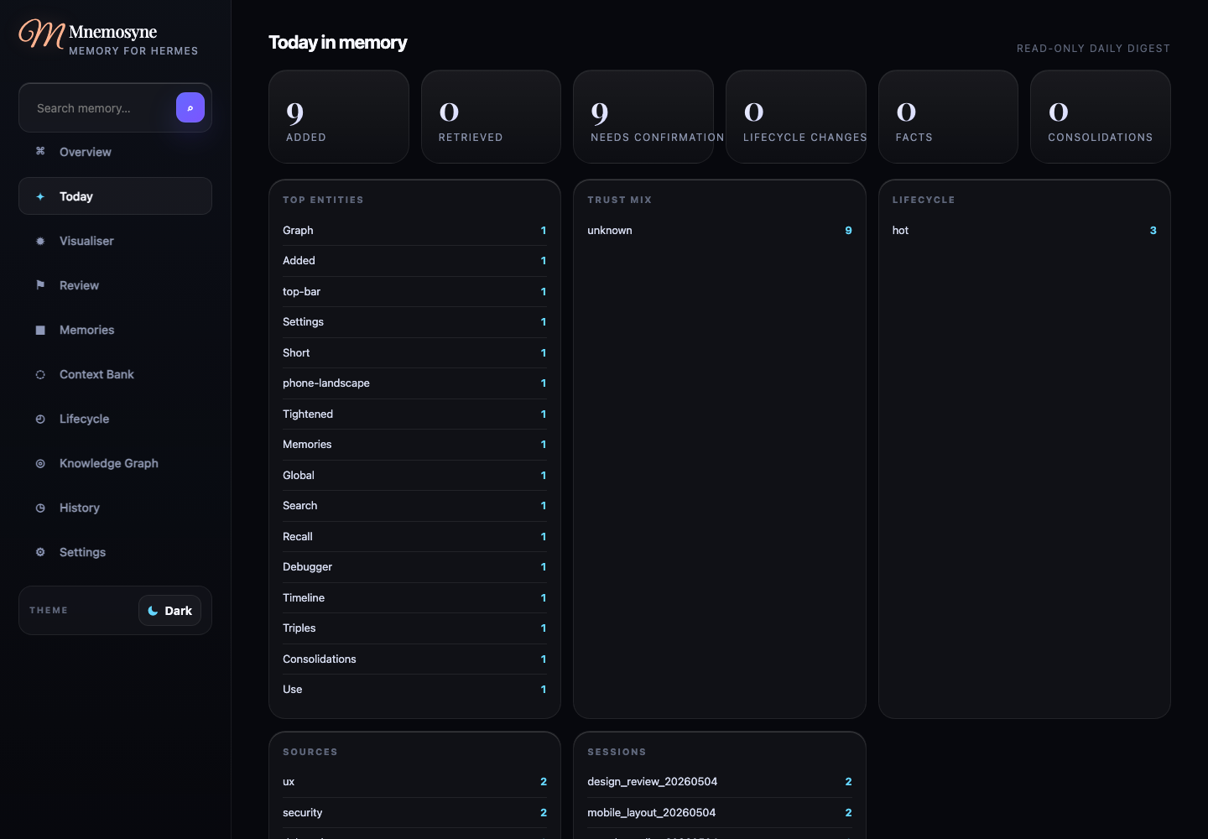Open the History page

pos(115,508)
